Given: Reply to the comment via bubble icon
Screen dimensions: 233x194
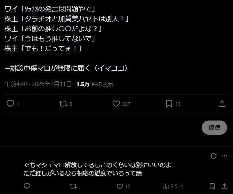Looking at the screenshot, I should point(27,186).
